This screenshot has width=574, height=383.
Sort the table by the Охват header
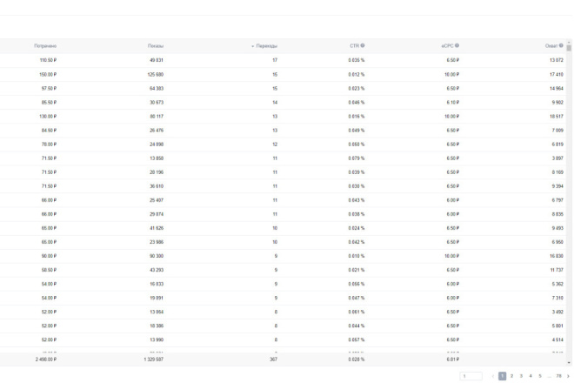(551, 46)
